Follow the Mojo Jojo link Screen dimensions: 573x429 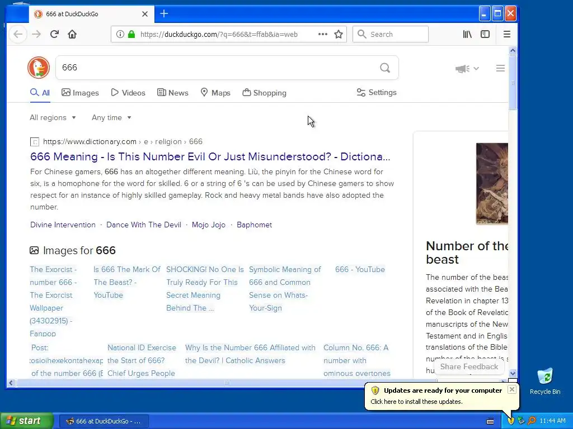tap(209, 225)
